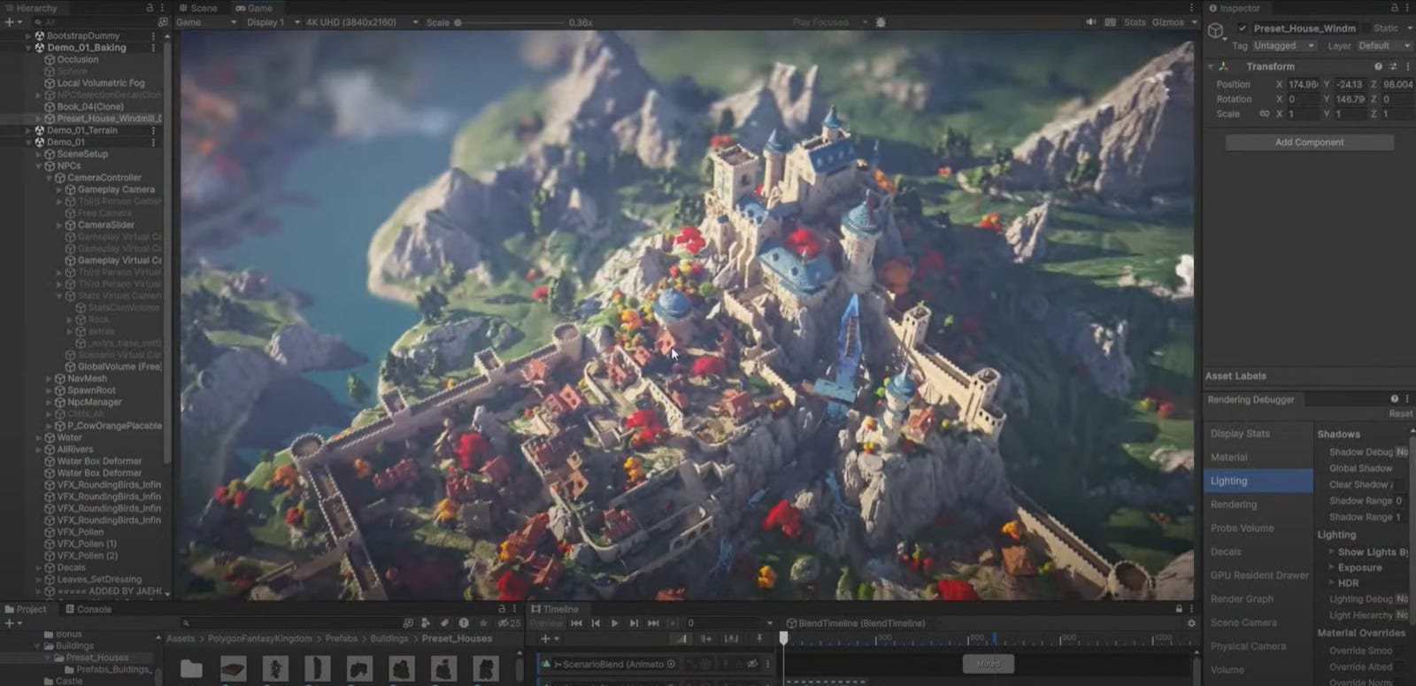The width and height of the screenshot is (1416, 686).
Task: Switch to the Console tab
Action: [x=88, y=609]
